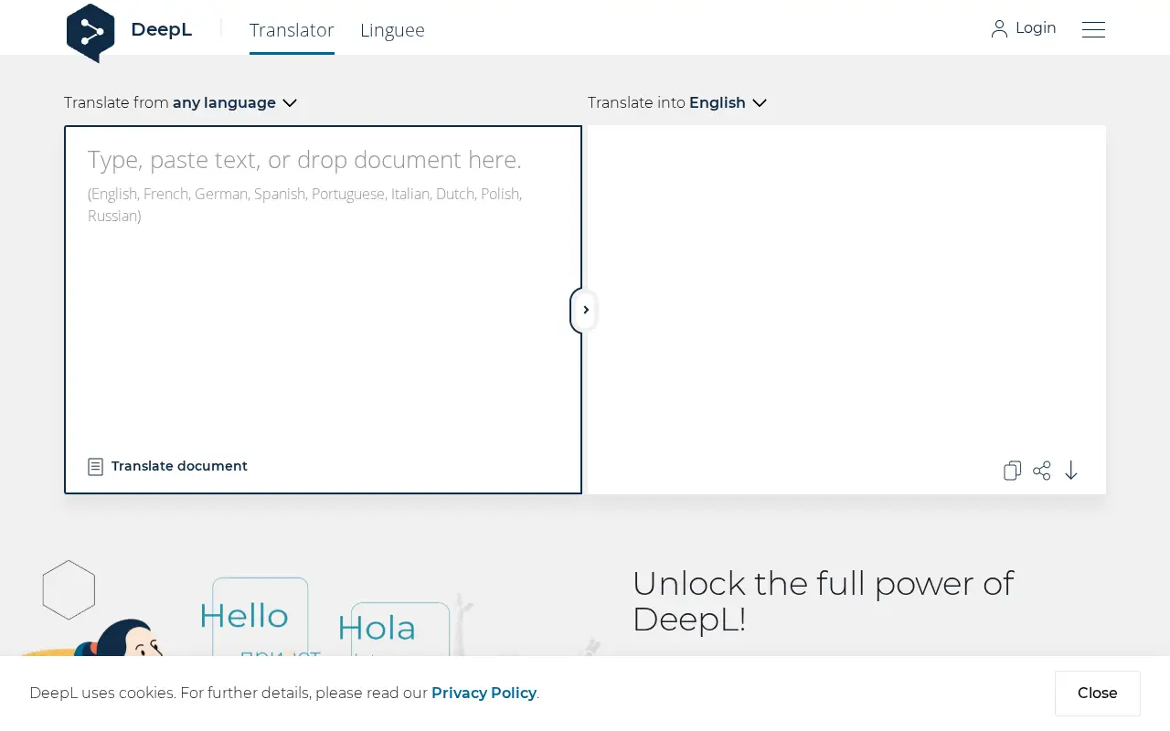This screenshot has height=731, width=1170.
Task: Expand the Translate from any language dropdown
Action: click(x=181, y=102)
